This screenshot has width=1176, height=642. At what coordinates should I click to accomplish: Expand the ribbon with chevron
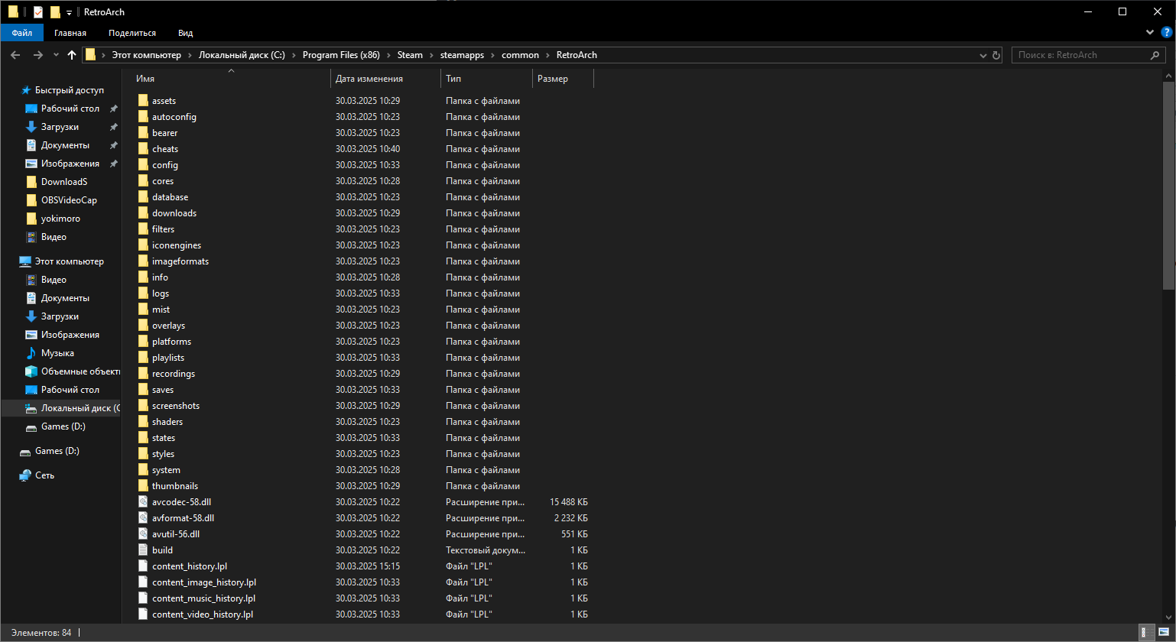1151,33
